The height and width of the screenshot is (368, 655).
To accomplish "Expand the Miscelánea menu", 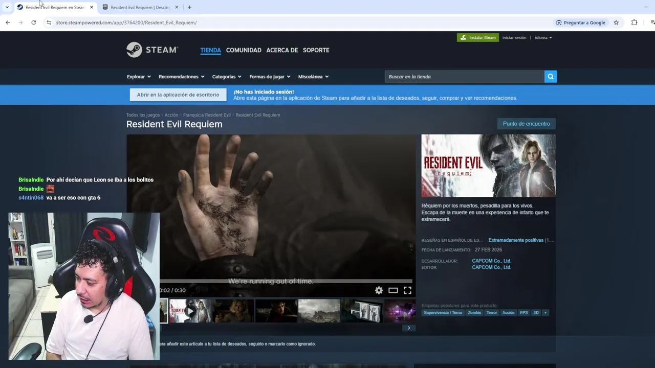I will tap(313, 77).
